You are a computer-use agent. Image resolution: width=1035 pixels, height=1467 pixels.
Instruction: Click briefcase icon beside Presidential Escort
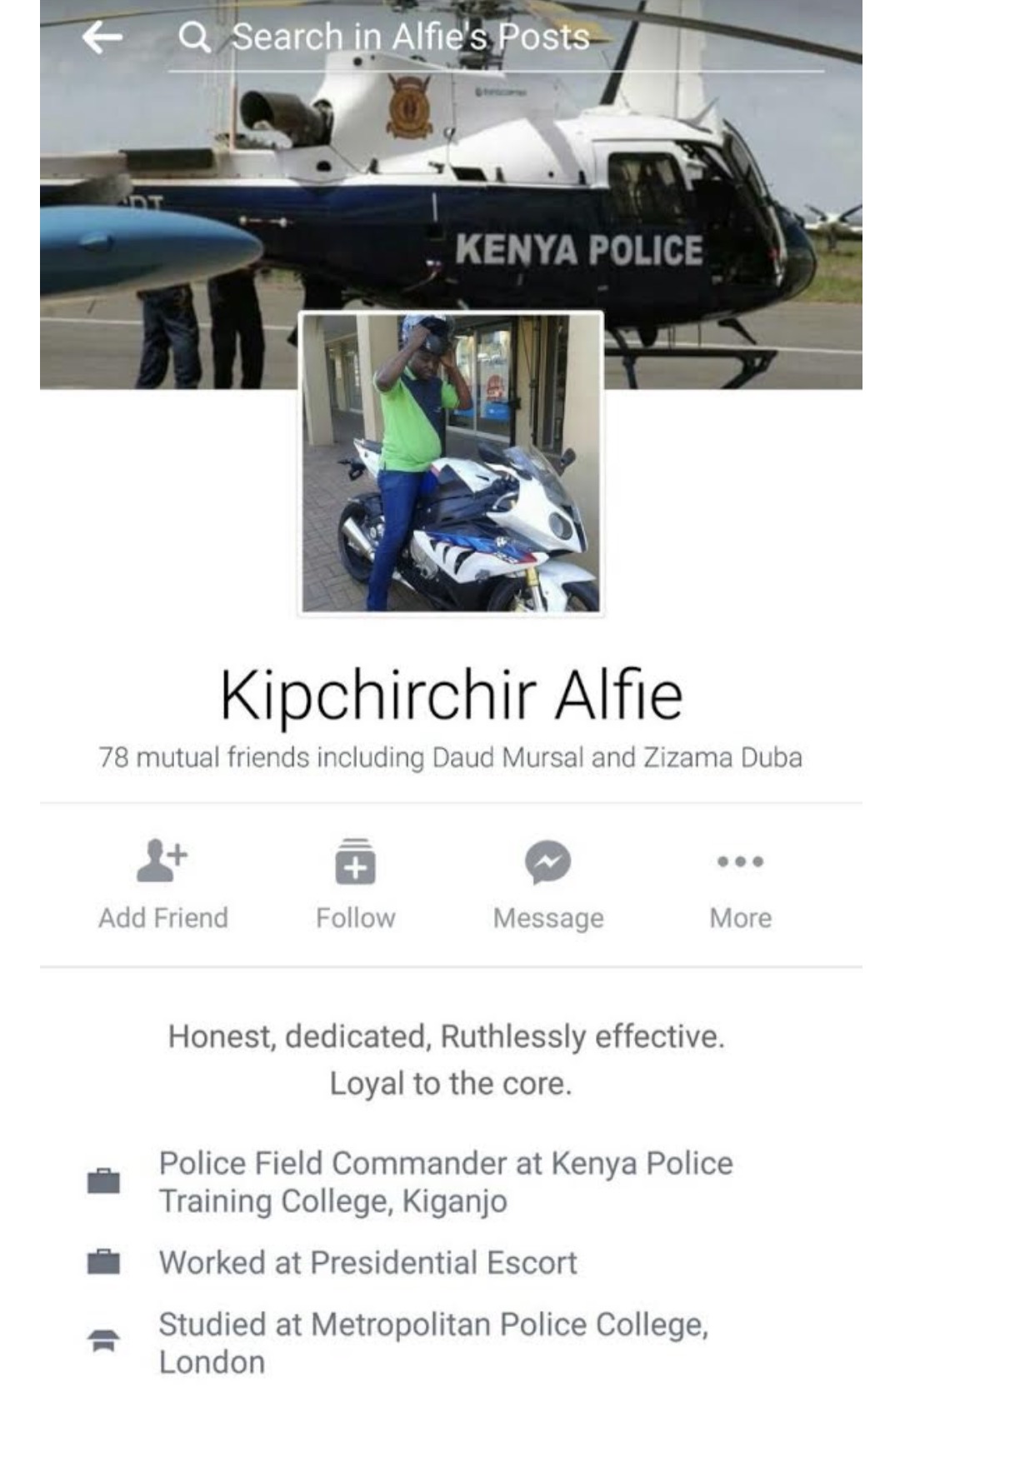point(103,1262)
